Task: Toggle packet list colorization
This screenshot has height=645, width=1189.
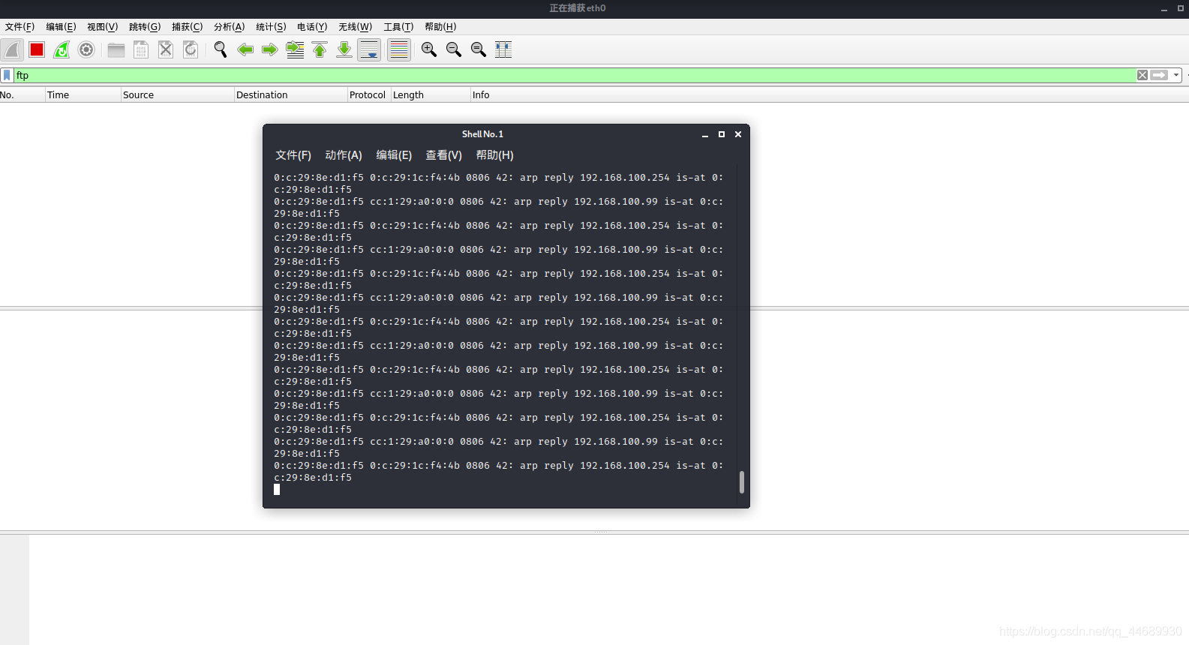Action: pos(399,49)
